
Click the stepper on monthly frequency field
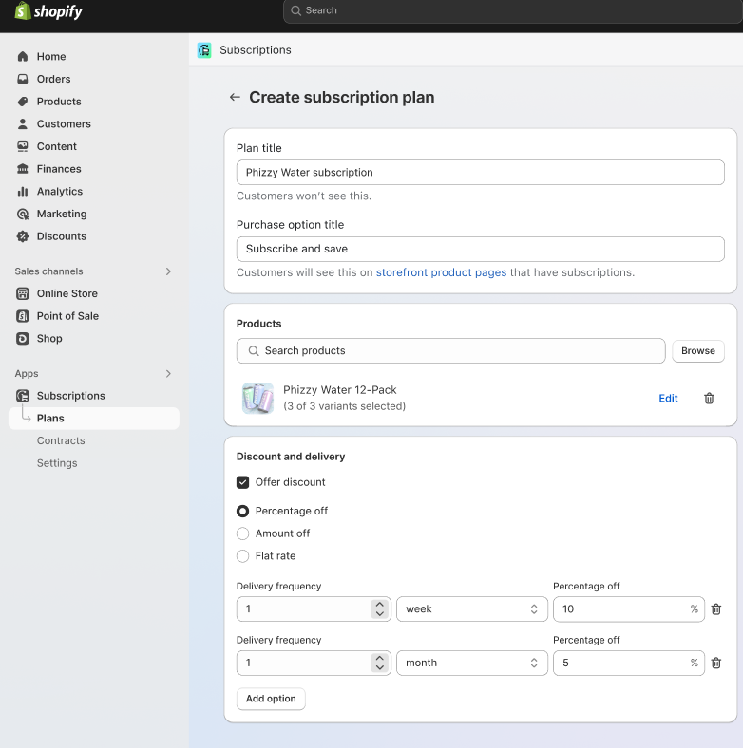click(380, 664)
